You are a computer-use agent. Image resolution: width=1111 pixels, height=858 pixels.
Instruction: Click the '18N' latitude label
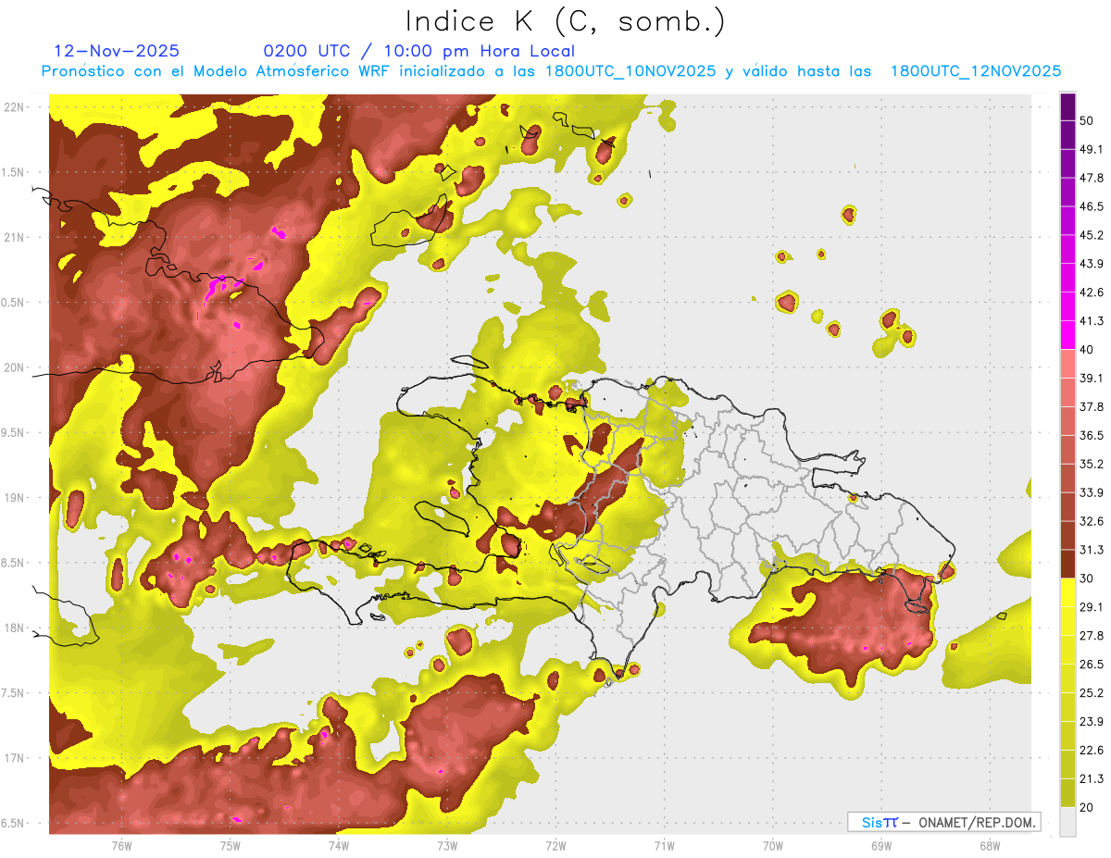(13, 628)
